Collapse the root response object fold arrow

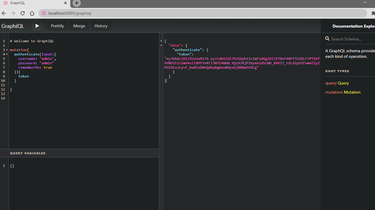click(161, 41)
